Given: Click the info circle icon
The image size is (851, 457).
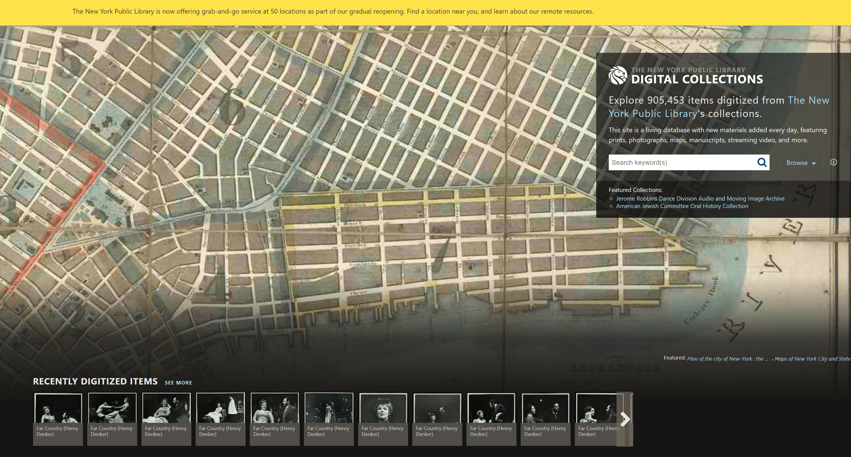Looking at the screenshot, I should pyautogui.click(x=833, y=162).
